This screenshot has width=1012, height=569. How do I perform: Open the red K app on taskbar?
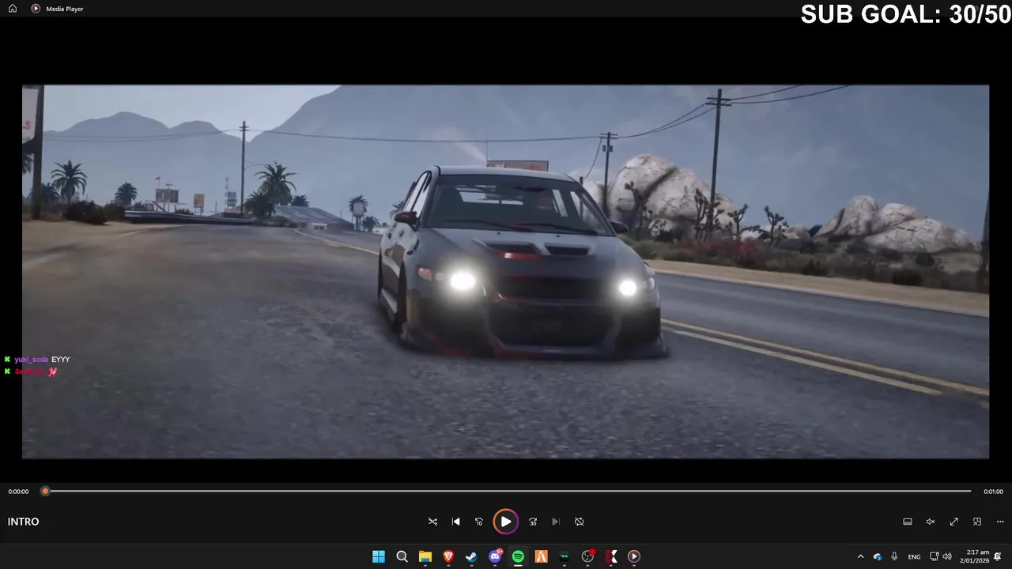point(610,556)
